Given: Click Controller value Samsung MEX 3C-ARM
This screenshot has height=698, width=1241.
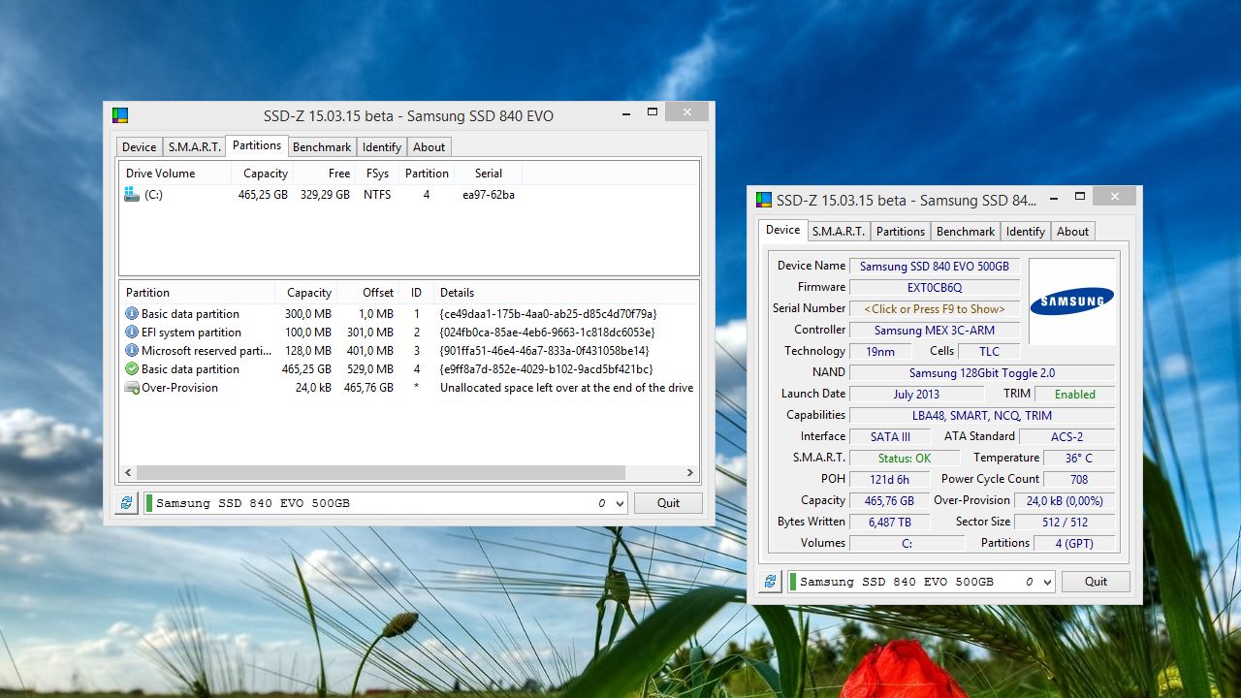Looking at the screenshot, I should (x=935, y=331).
